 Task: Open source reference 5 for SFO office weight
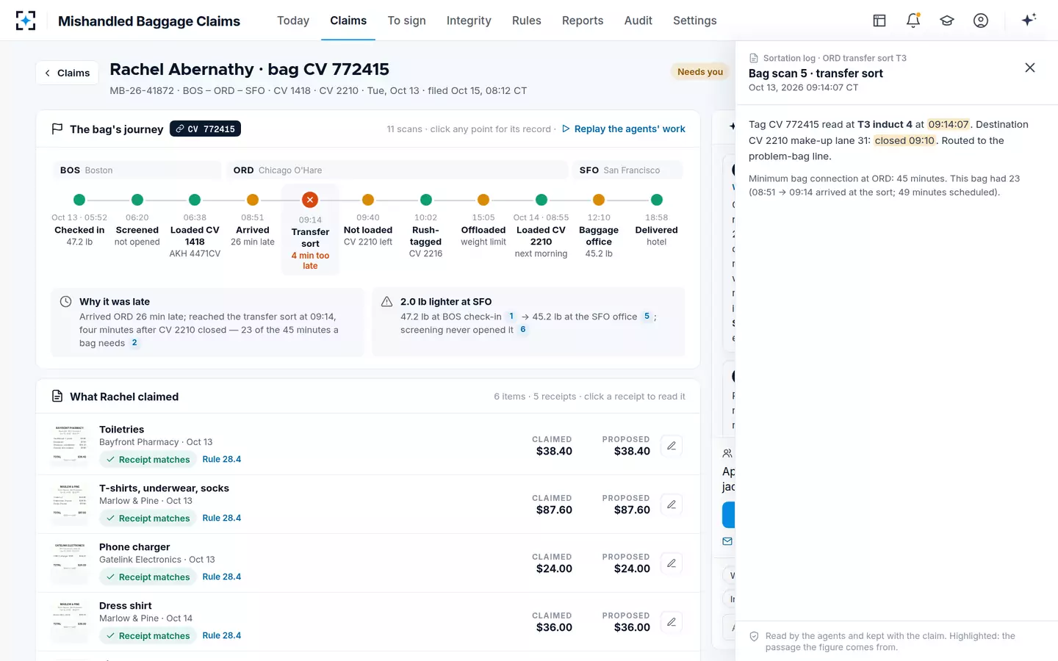647,317
